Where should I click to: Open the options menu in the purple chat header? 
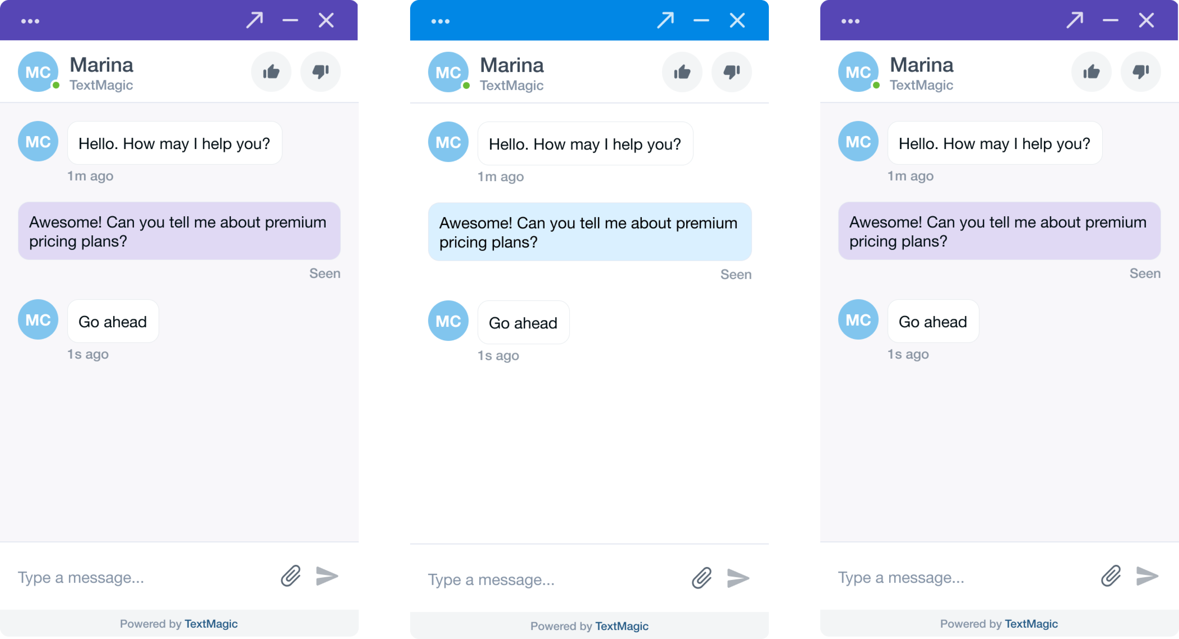click(30, 20)
